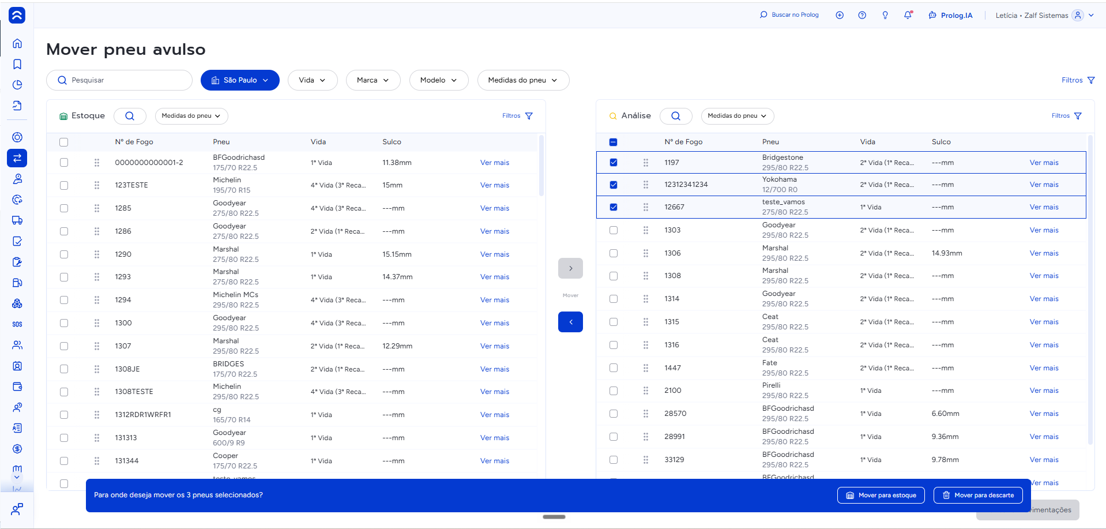Click the Prolog logo at top left
1106x529 pixels.
pos(17,15)
